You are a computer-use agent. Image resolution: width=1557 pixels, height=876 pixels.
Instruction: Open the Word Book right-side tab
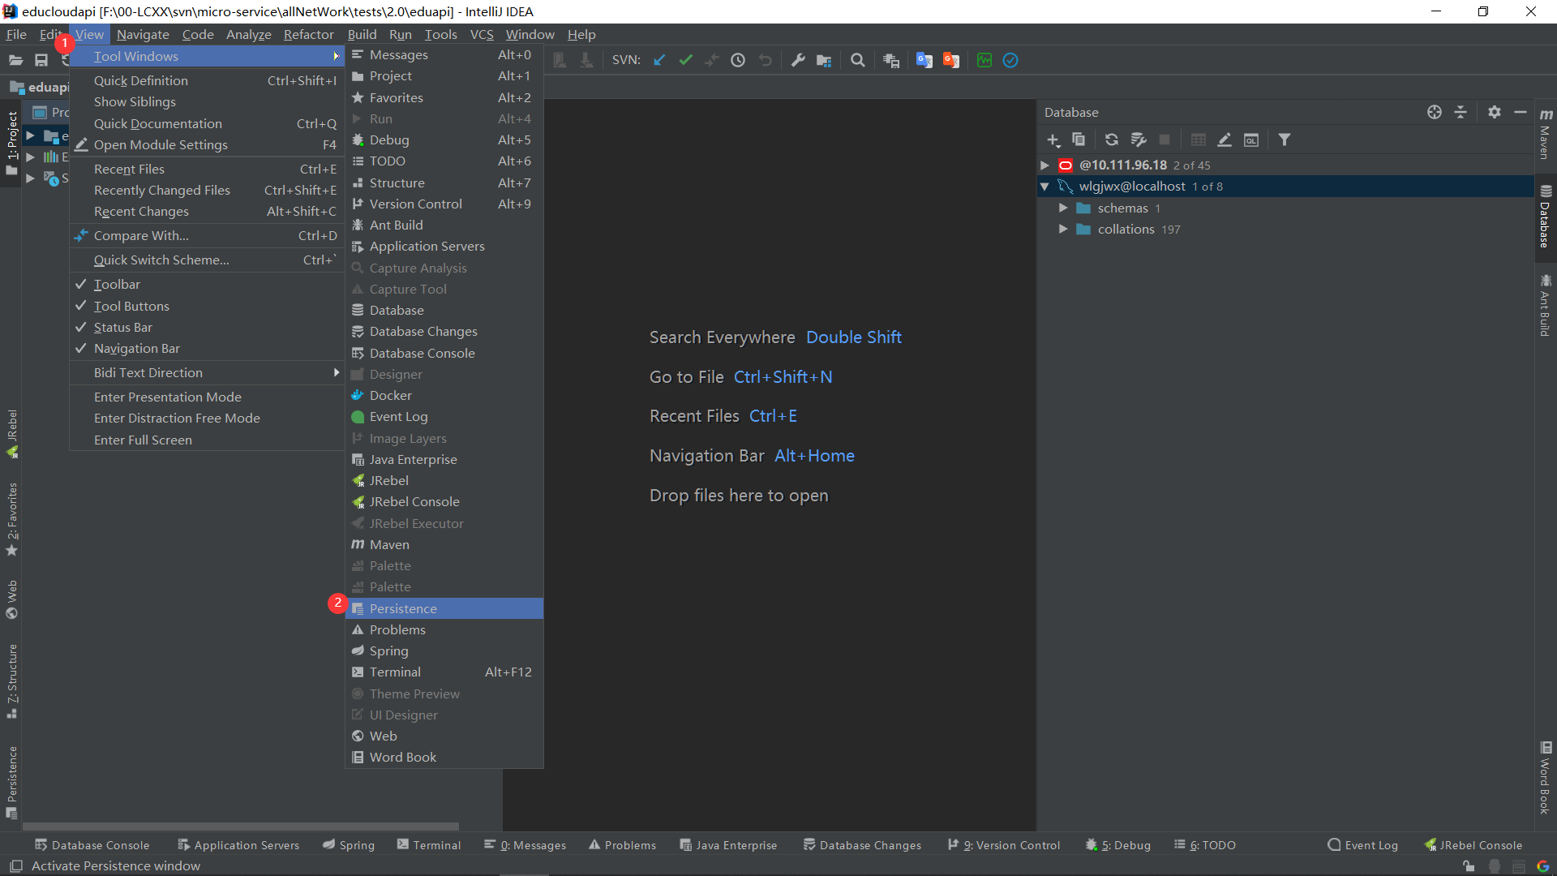coord(1546,777)
